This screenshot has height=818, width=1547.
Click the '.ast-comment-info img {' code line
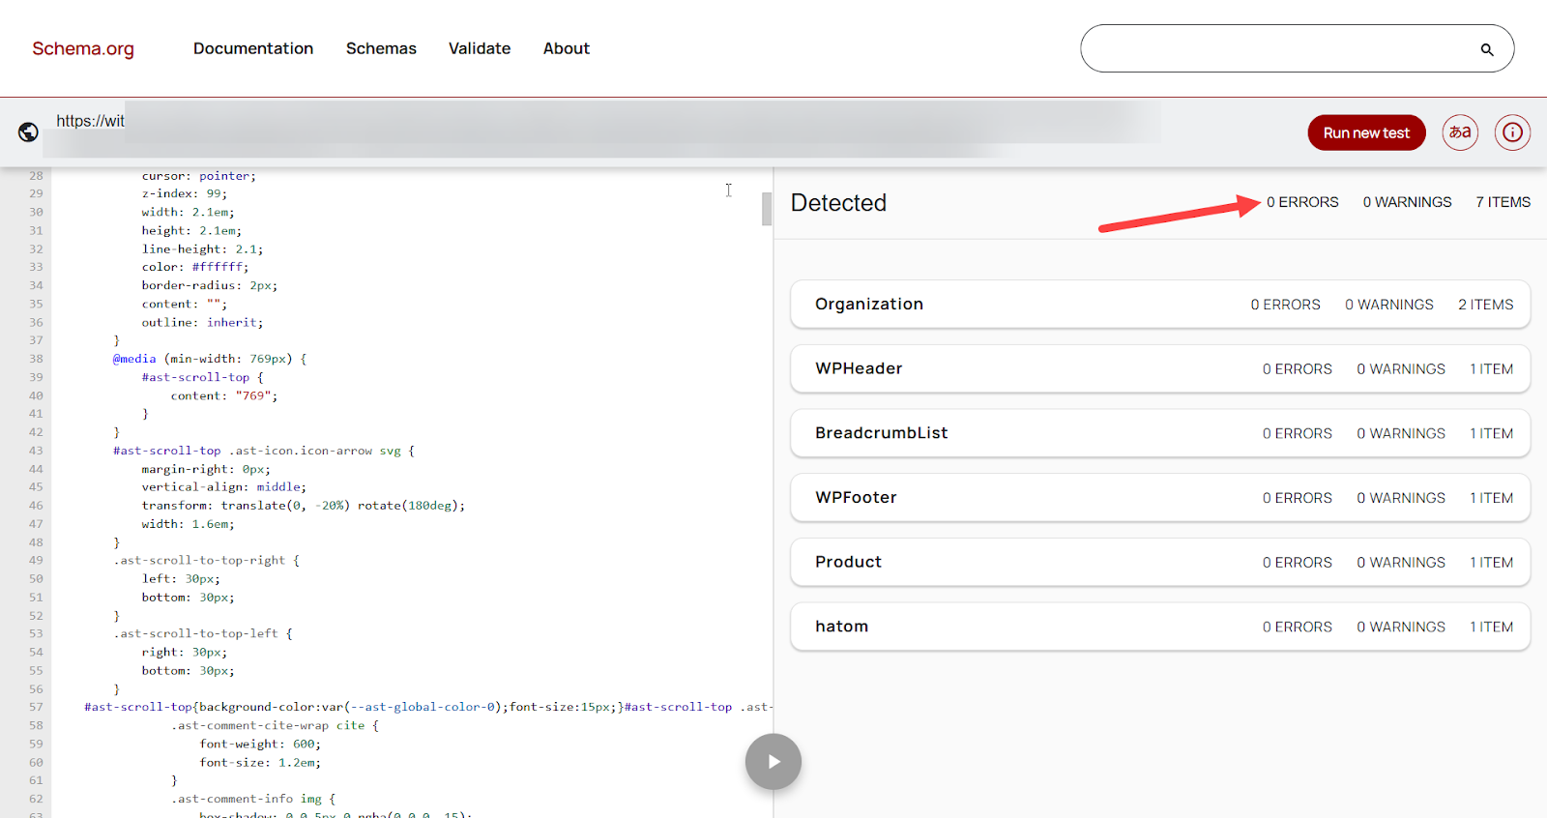coord(253,800)
